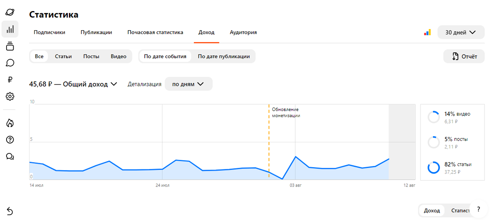This screenshot has height=220, width=492.
Task: Open the Публикации tab
Action: [x=96, y=32]
